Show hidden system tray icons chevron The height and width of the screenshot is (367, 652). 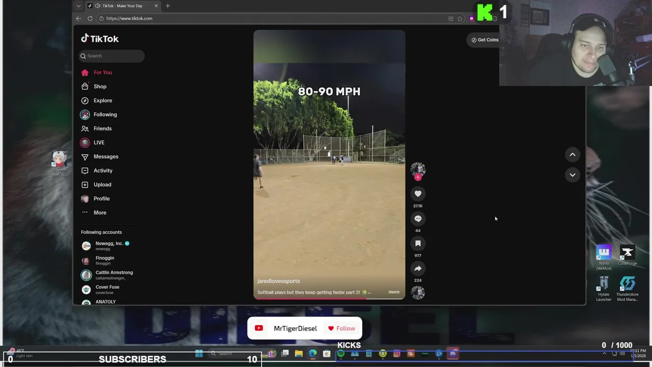604,354
